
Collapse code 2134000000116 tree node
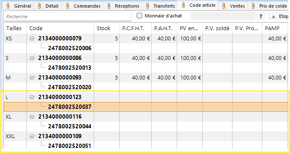click(32, 116)
